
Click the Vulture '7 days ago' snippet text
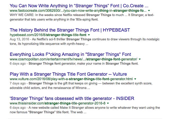click(81, 85)
